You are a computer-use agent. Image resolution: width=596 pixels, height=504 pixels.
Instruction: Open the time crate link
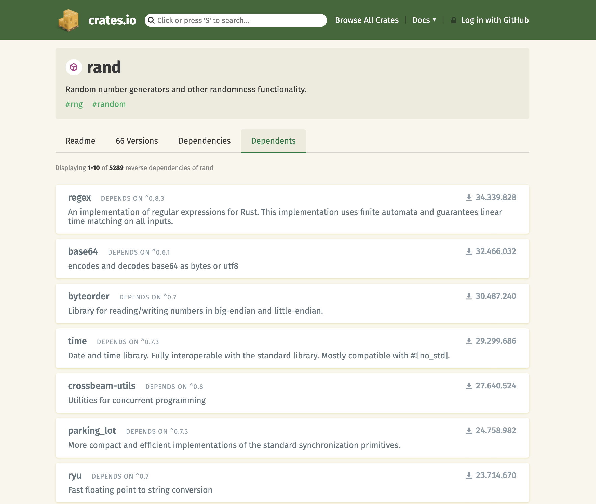point(77,341)
